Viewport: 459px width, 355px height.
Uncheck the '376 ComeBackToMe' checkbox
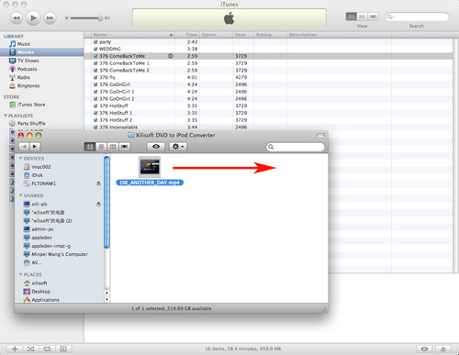(x=95, y=56)
